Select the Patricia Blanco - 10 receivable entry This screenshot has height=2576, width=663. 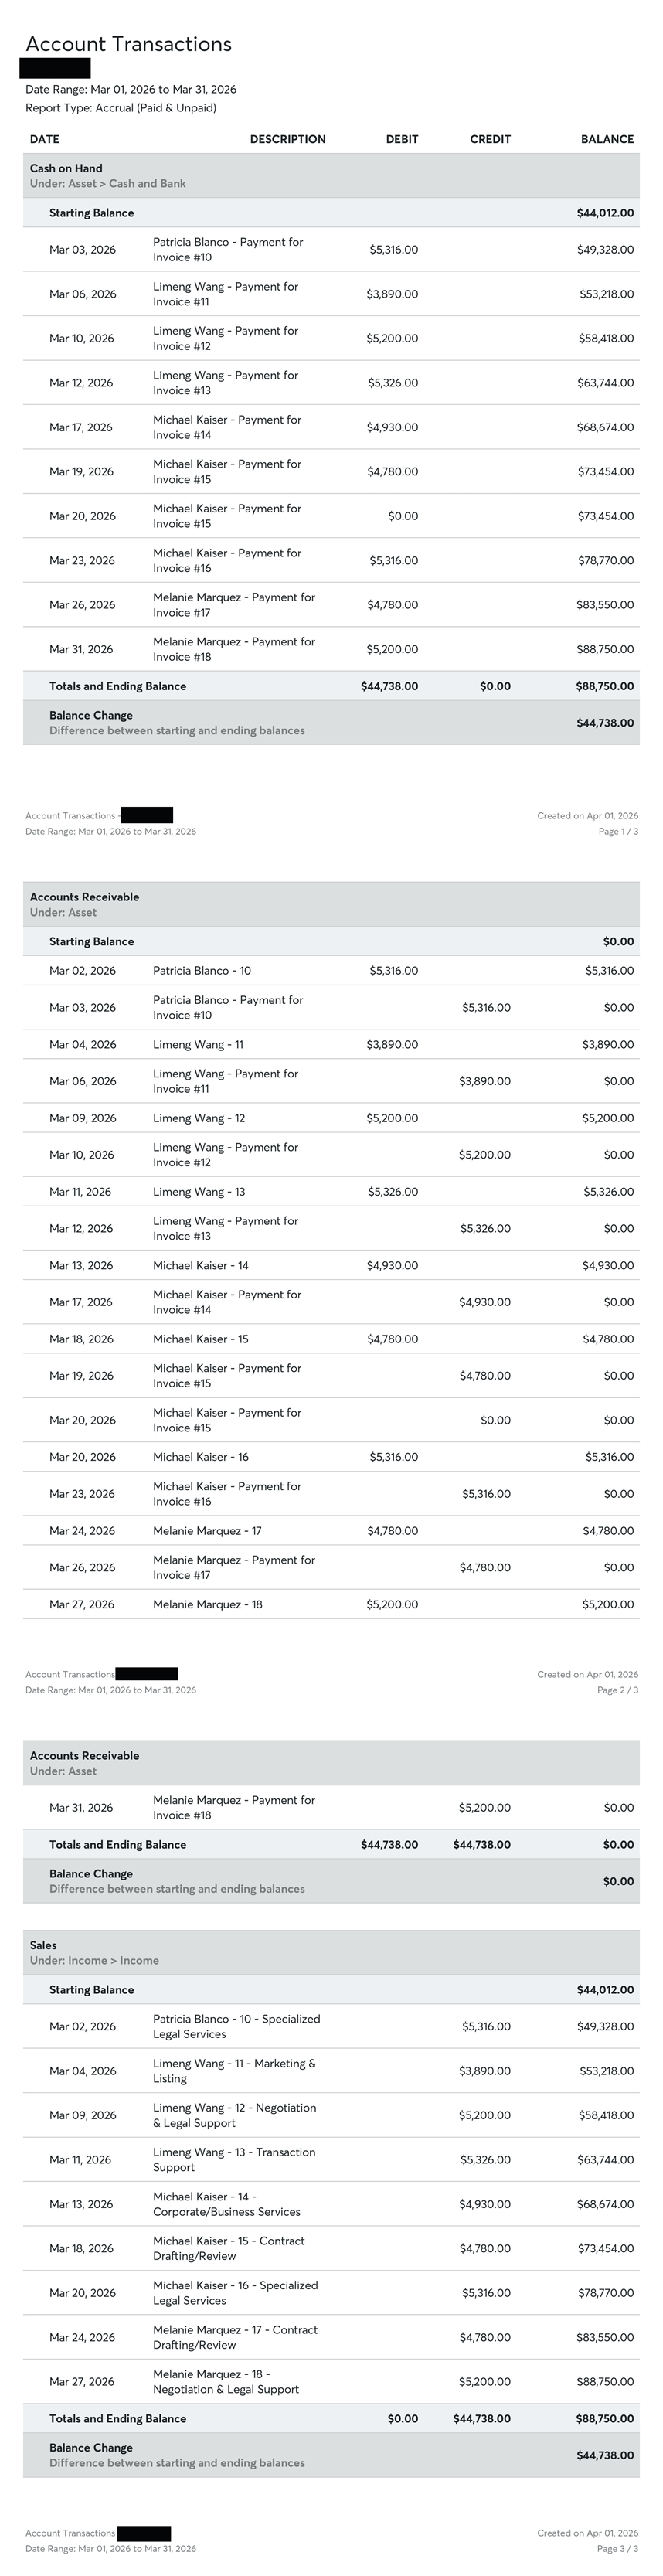point(202,970)
